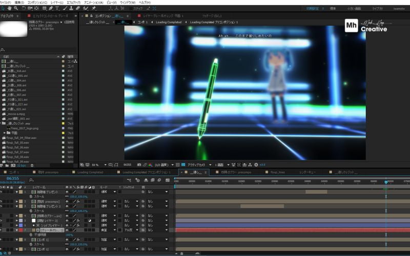Screen dimensions: 410x256
Task: Switch to Loading Completed timeline tab
Action: 90,172
